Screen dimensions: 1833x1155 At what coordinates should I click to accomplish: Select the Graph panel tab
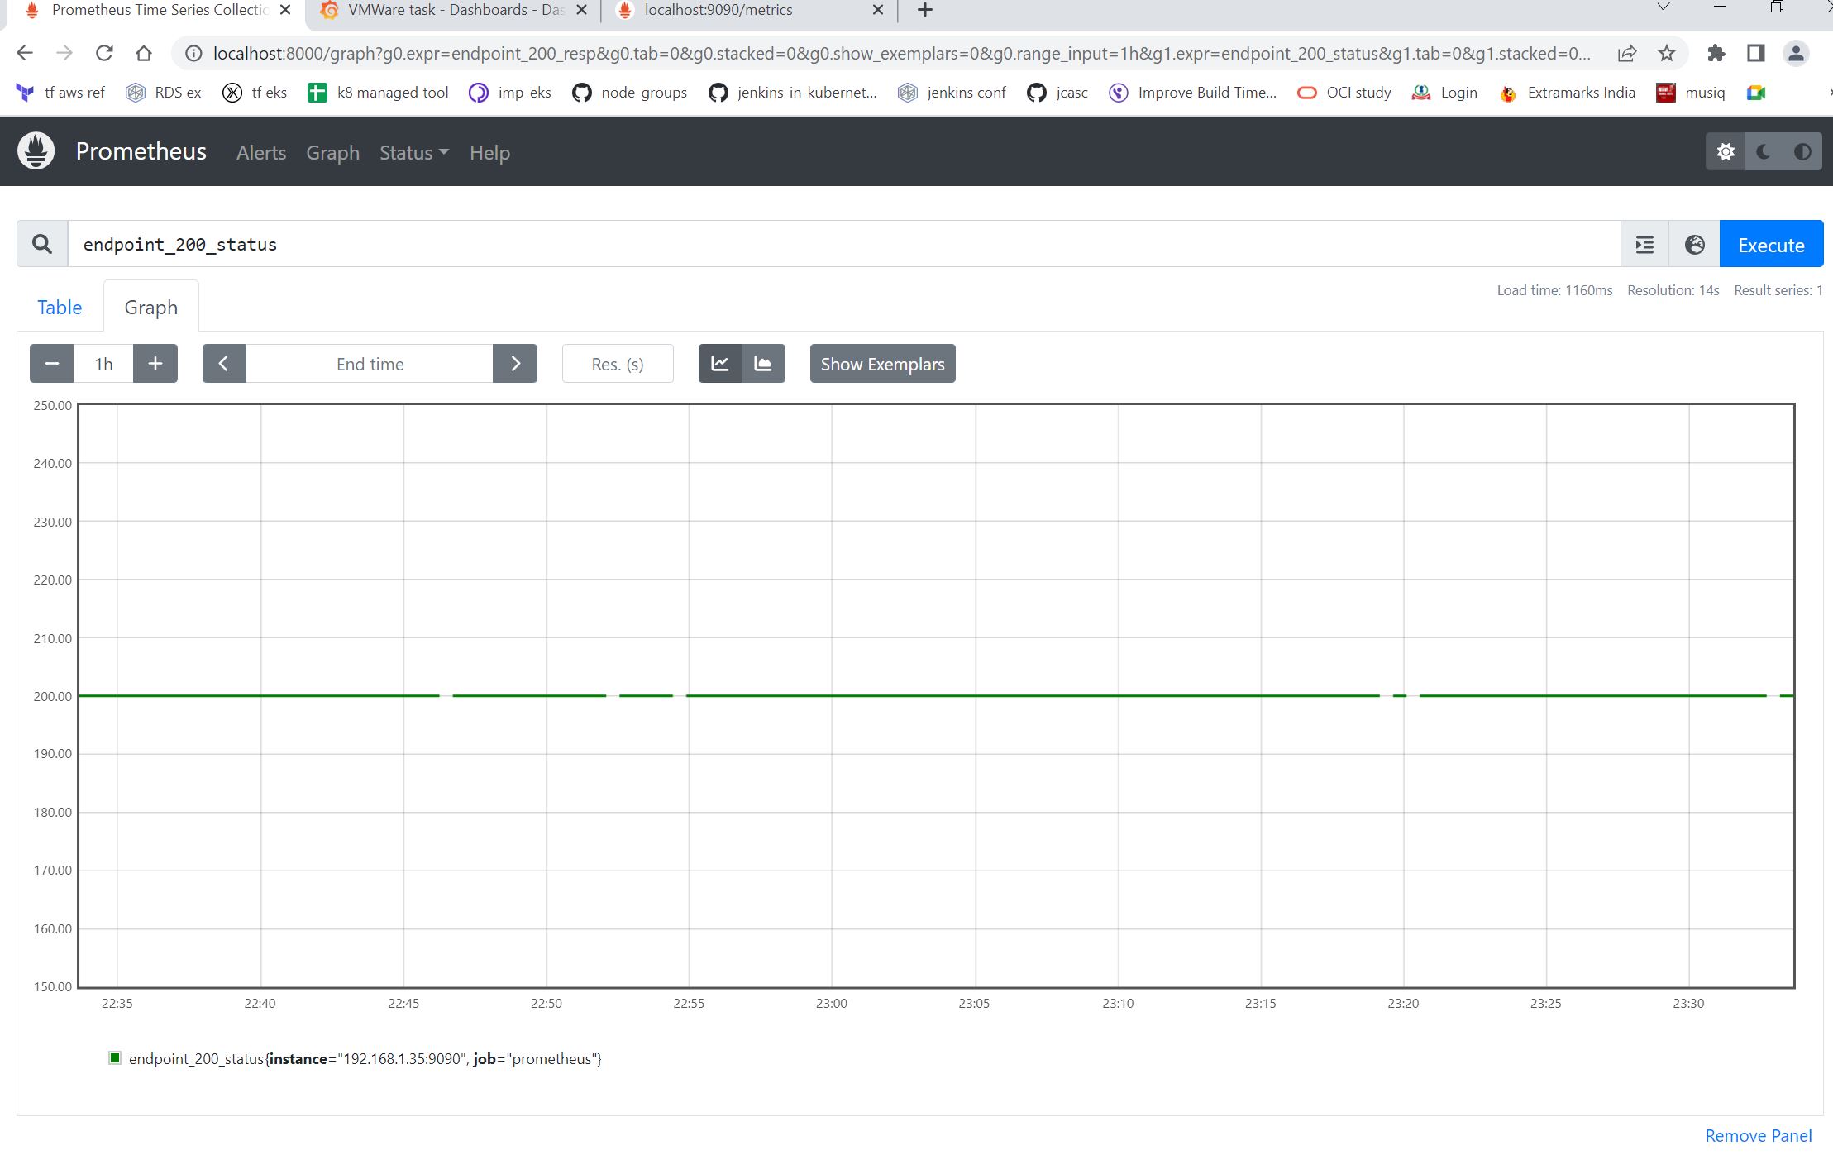click(x=151, y=307)
